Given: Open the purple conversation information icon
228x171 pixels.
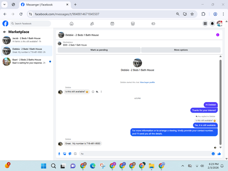Looking at the screenshot, I should click(218, 35).
